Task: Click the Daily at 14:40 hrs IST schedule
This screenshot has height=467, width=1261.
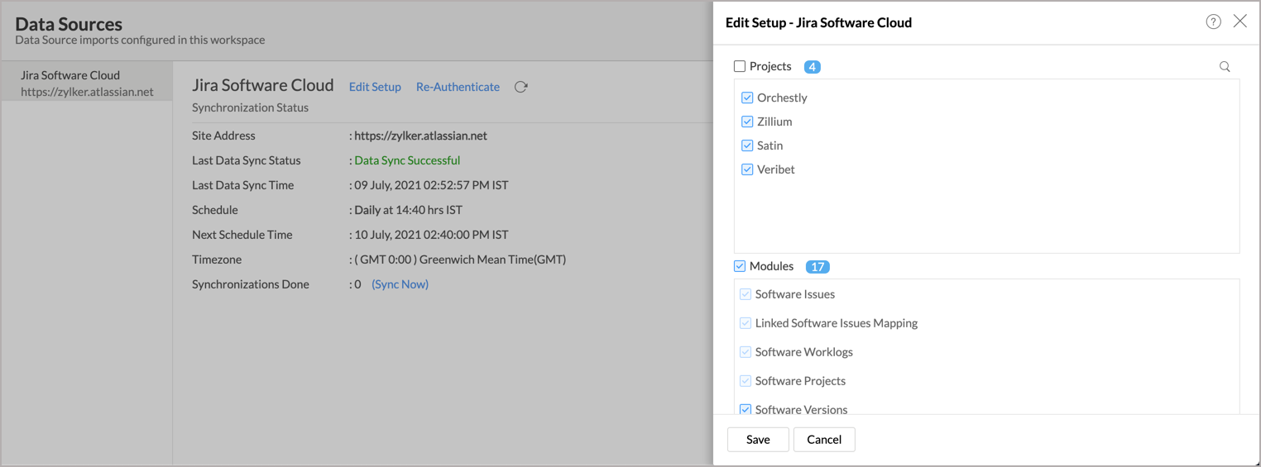Action: 408,210
